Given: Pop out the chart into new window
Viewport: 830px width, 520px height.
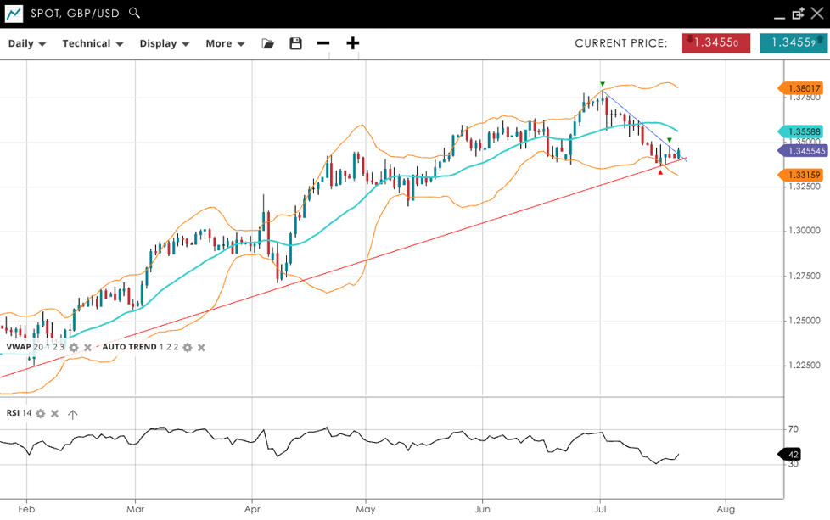Looking at the screenshot, I should tap(798, 14).
